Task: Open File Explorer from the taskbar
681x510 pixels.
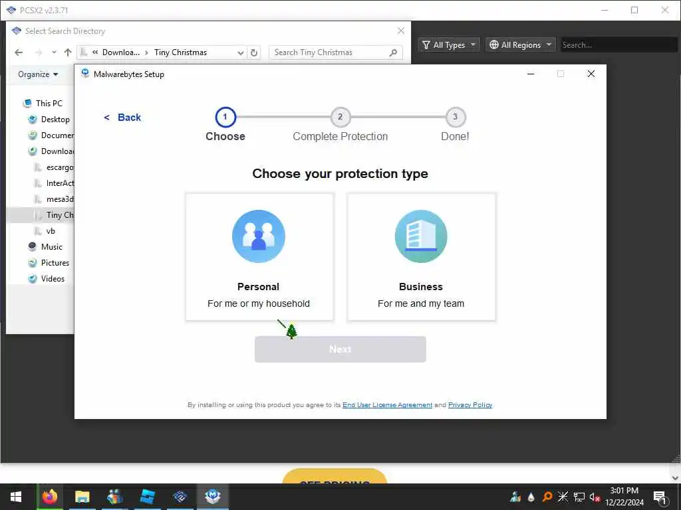Action: point(82,497)
